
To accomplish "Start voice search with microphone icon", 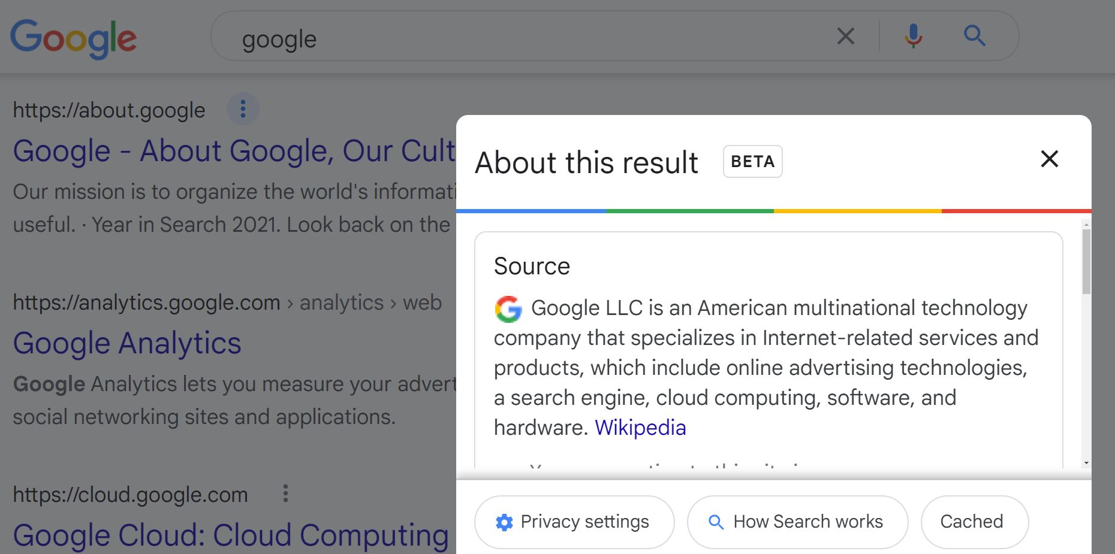I will click(x=913, y=36).
